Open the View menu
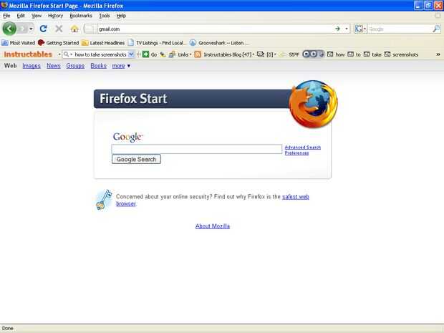444x333 pixels. point(37,16)
